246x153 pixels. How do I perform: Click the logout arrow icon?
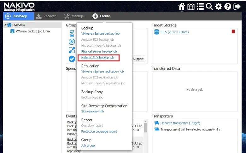[x=237, y=6]
